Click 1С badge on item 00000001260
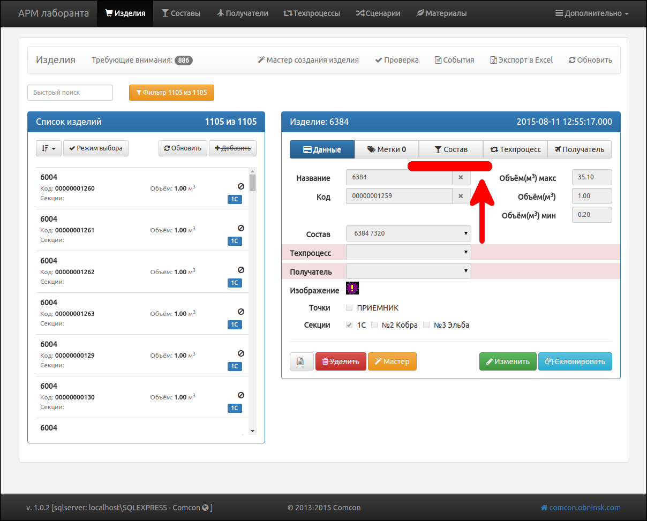Image resolution: width=647 pixels, height=521 pixels. pyautogui.click(x=235, y=199)
